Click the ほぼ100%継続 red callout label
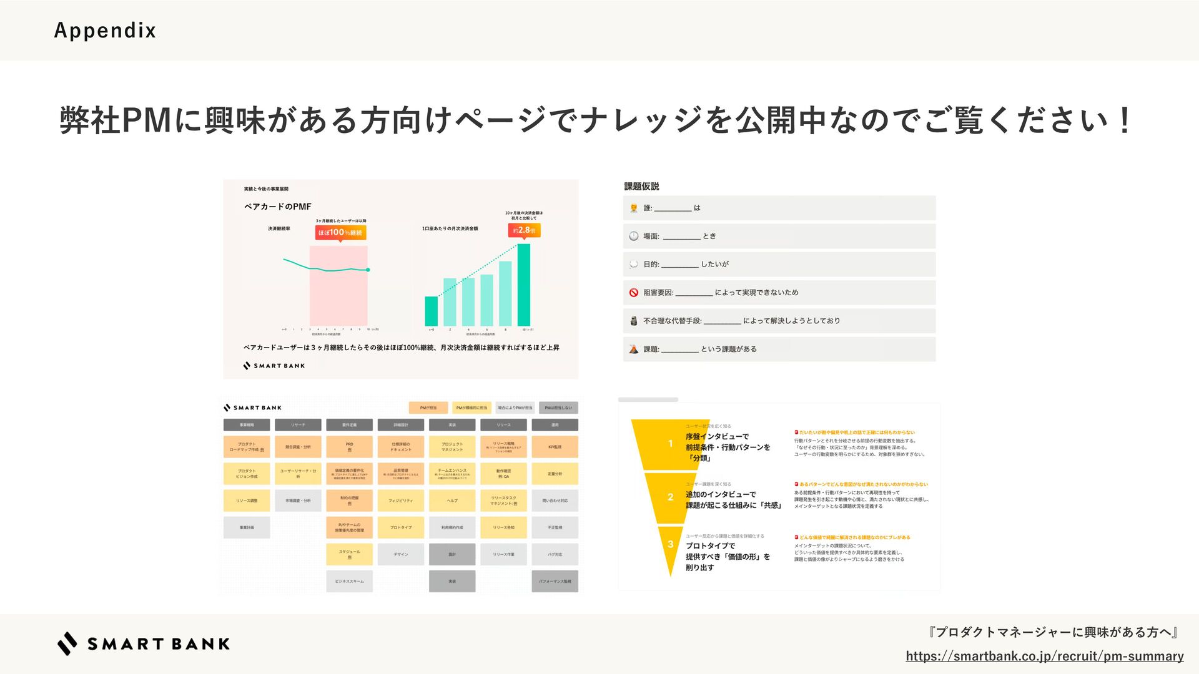 click(340, 233)
